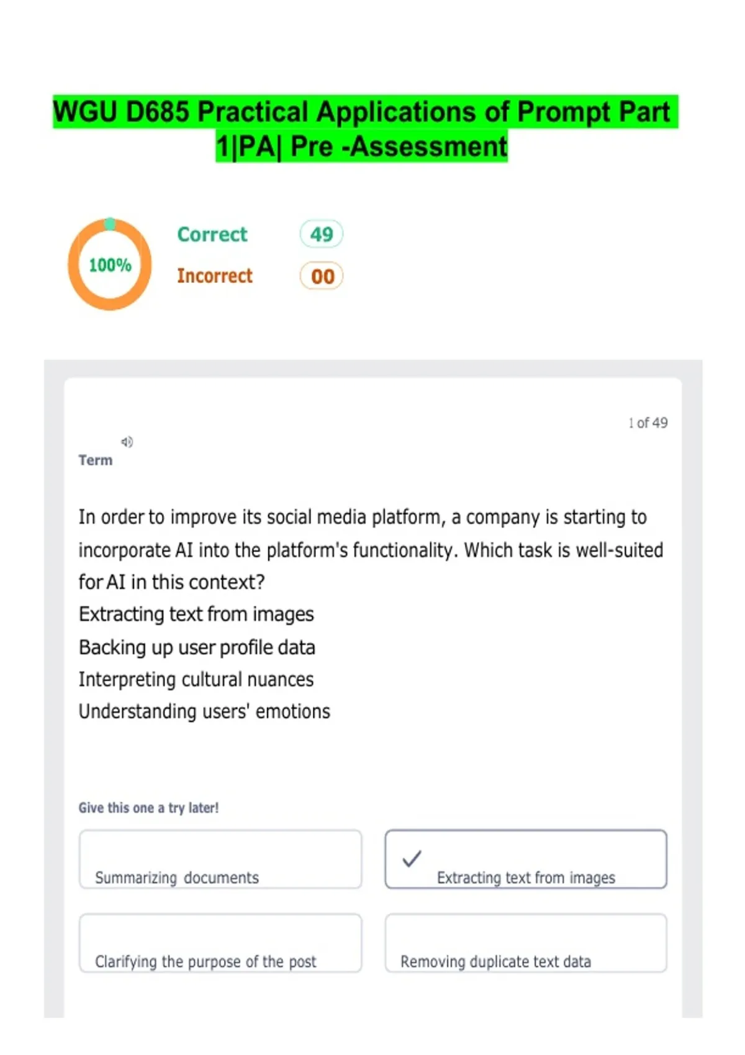
Task: Click the green segment atop the donut chart
Action: point(110,224)
